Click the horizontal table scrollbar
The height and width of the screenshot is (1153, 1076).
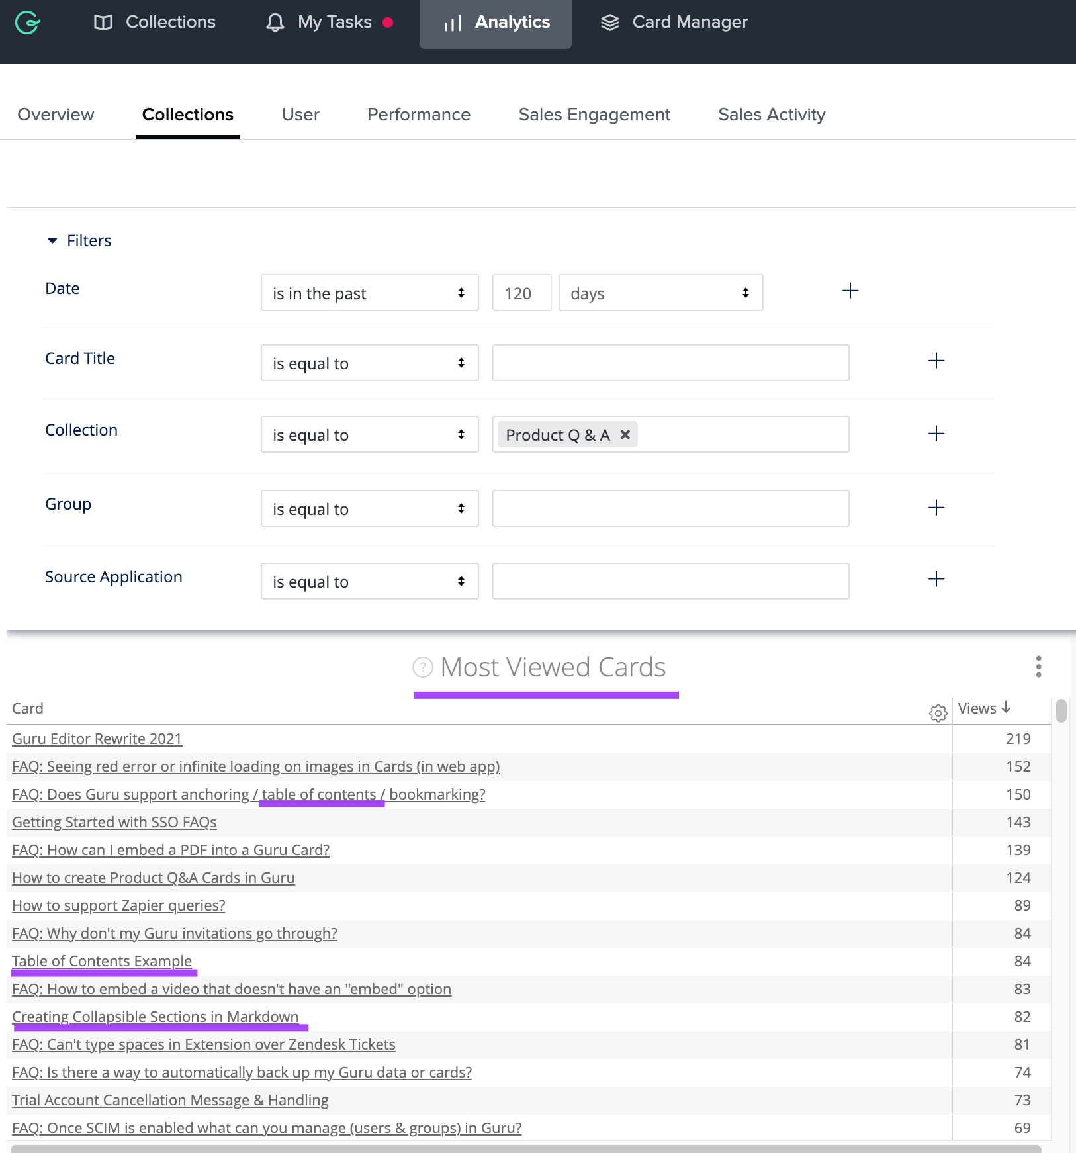526,1148
